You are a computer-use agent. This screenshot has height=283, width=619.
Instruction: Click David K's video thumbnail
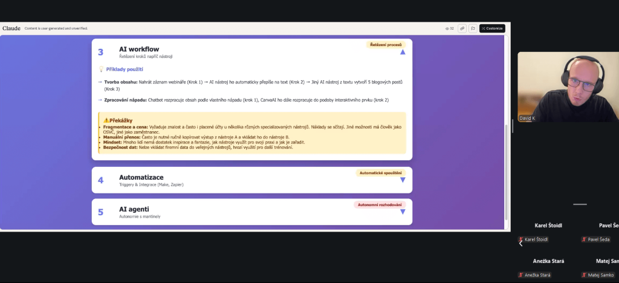pyautogui.click(x=568, y=87)
